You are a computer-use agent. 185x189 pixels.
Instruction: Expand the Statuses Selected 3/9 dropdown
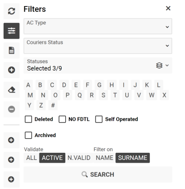point(98,66)
